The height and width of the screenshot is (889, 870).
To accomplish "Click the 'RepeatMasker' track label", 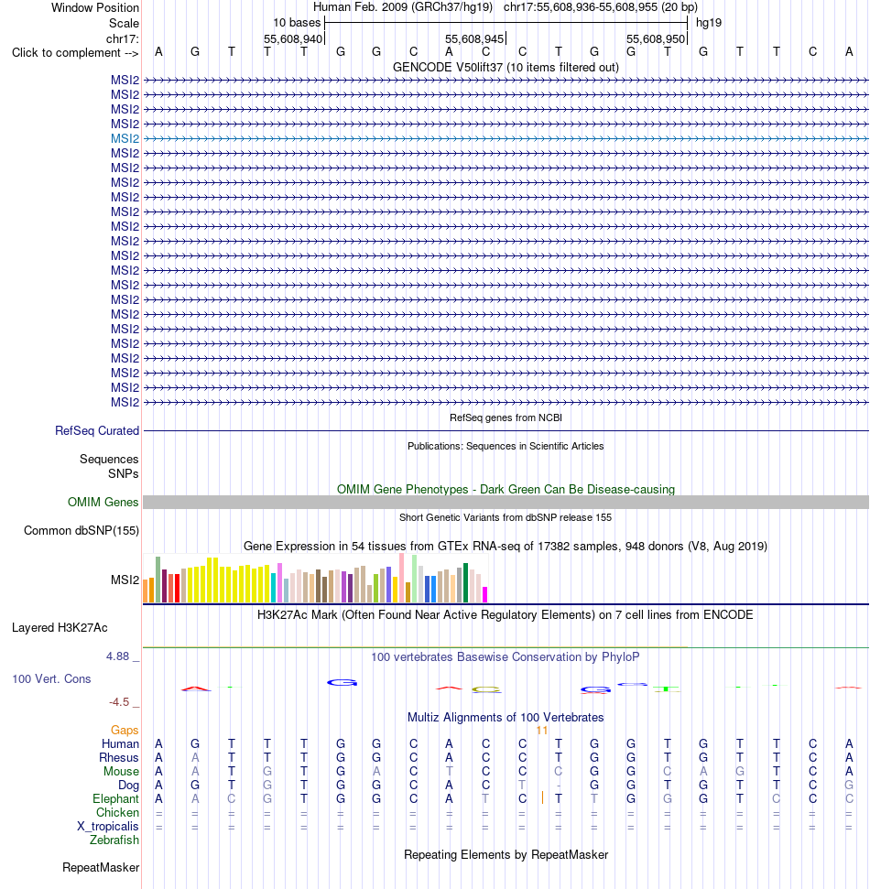I will pos(101,868).
